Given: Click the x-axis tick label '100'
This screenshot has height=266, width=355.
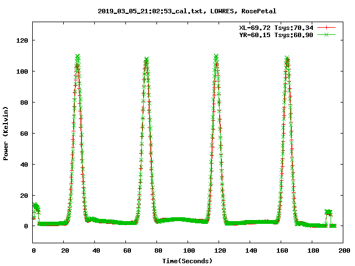Looking at the screenshot, I should point(189,250).
